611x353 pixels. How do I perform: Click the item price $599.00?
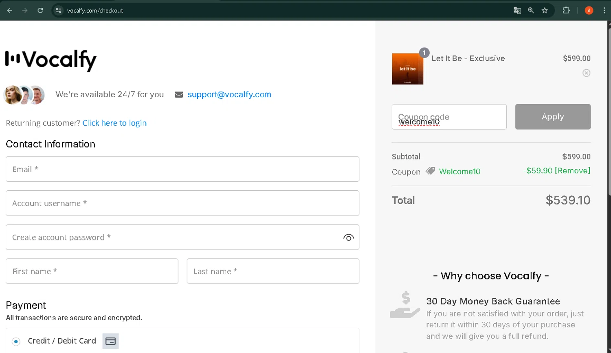pyautogui.click(x=577, y=58)
